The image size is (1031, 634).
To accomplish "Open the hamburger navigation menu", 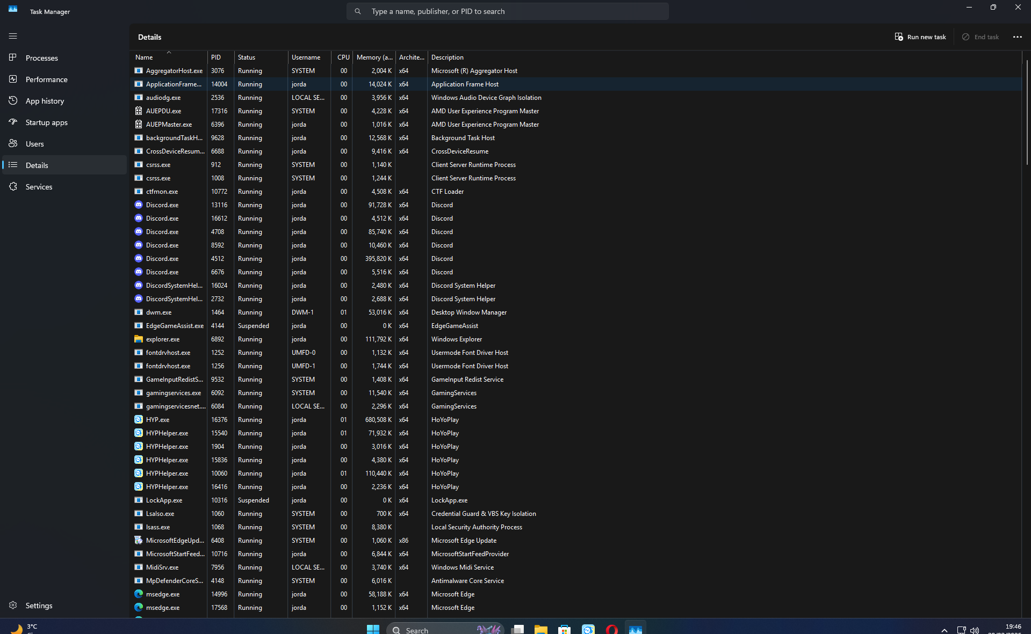I will (x=13, y=36).
